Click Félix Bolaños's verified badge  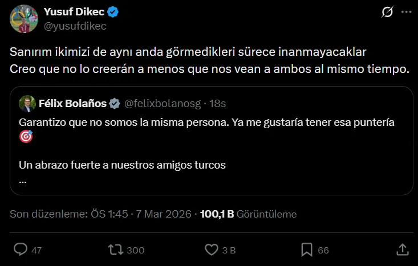pos(115,103)
